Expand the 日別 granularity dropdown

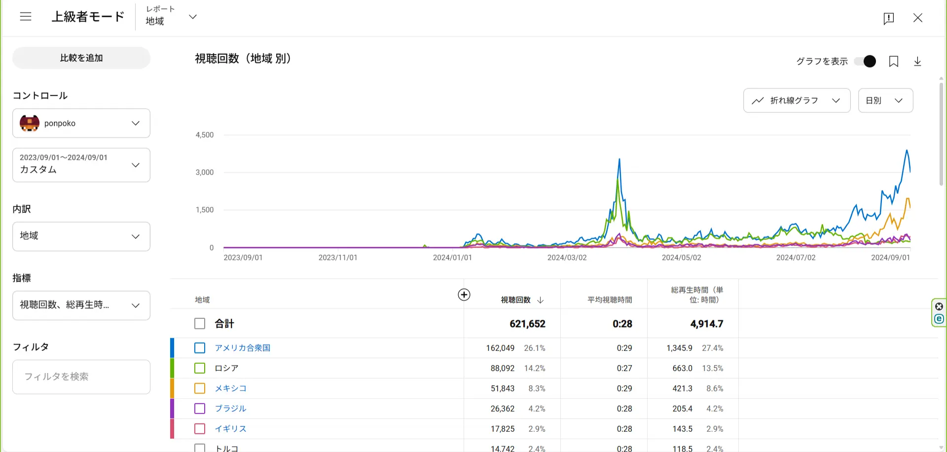click(x=885, y=101)
